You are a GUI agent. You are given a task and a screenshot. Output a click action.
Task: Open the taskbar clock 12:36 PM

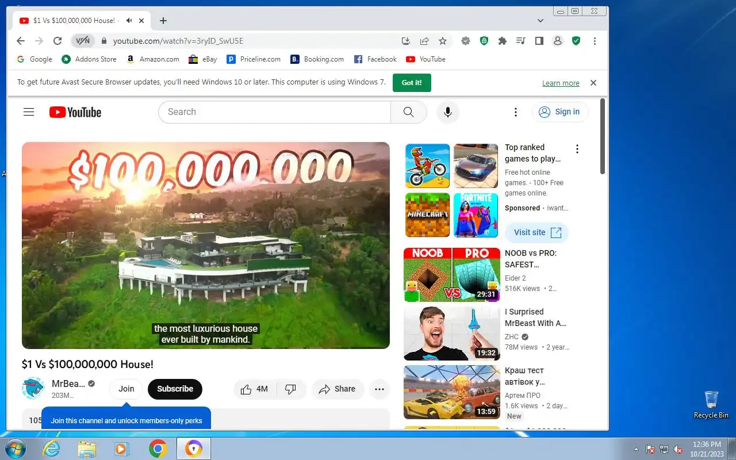(x=707, y=448)
